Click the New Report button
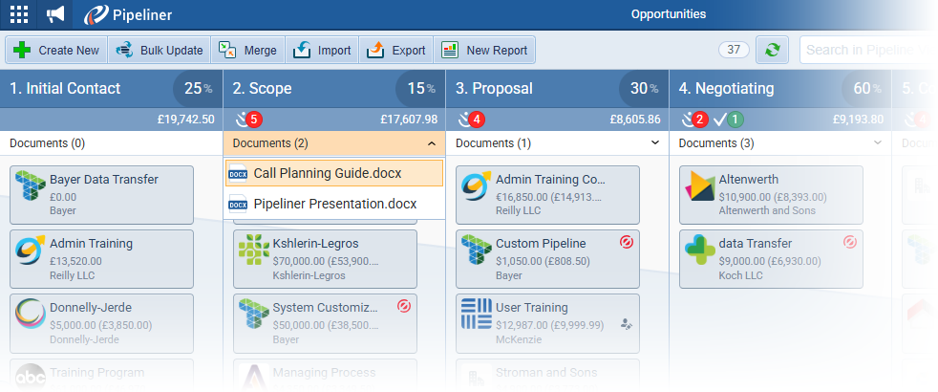Image resolution: width=938 pixels, height=392 pixels. point(484,51)
